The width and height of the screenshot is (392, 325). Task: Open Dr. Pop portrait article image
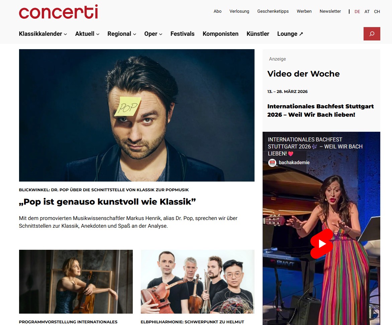click(x=137, y=115)
